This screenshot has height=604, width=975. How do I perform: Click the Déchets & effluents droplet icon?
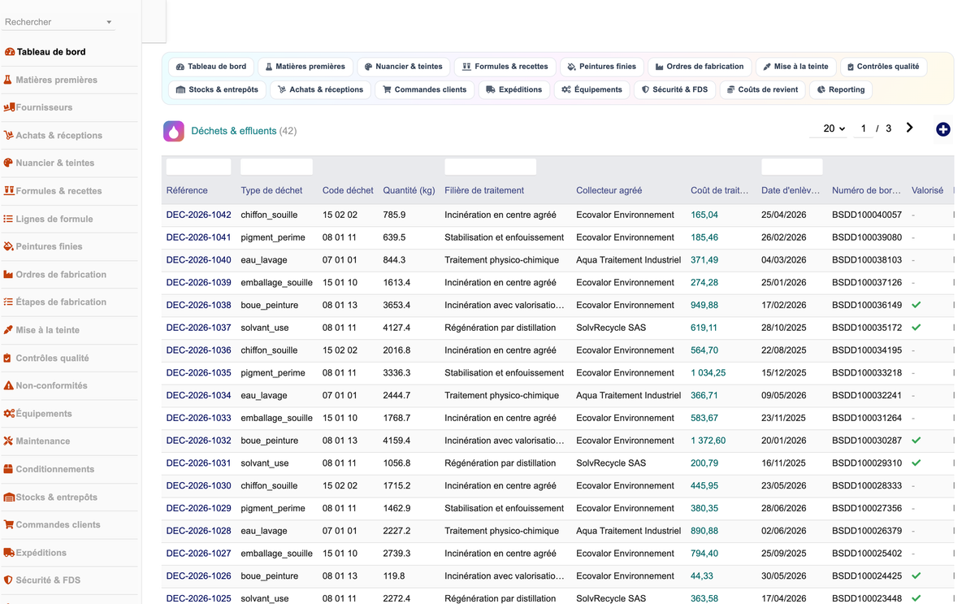[174, 131]
